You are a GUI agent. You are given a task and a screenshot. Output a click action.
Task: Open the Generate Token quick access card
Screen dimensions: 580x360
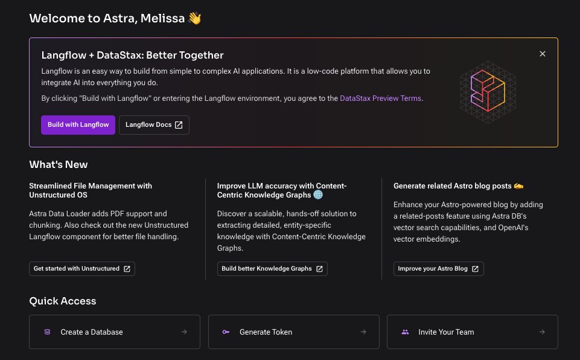point(293,332)
